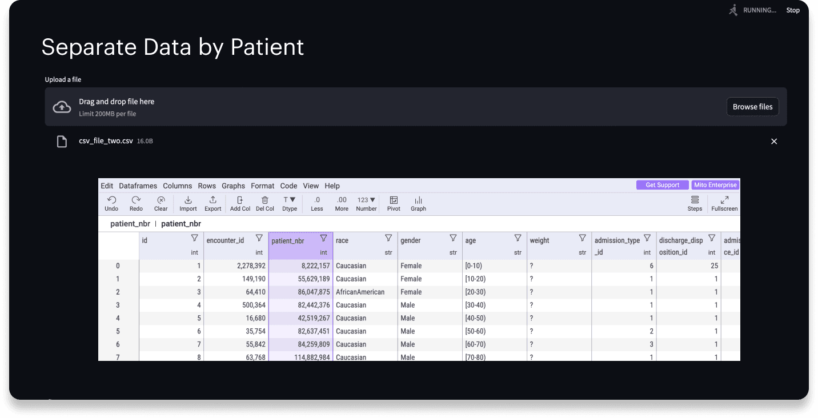Stop the running Streamlit app
The height and width of the screenshot is (418, 818).
pyautogui.click(x=793, y=10)
